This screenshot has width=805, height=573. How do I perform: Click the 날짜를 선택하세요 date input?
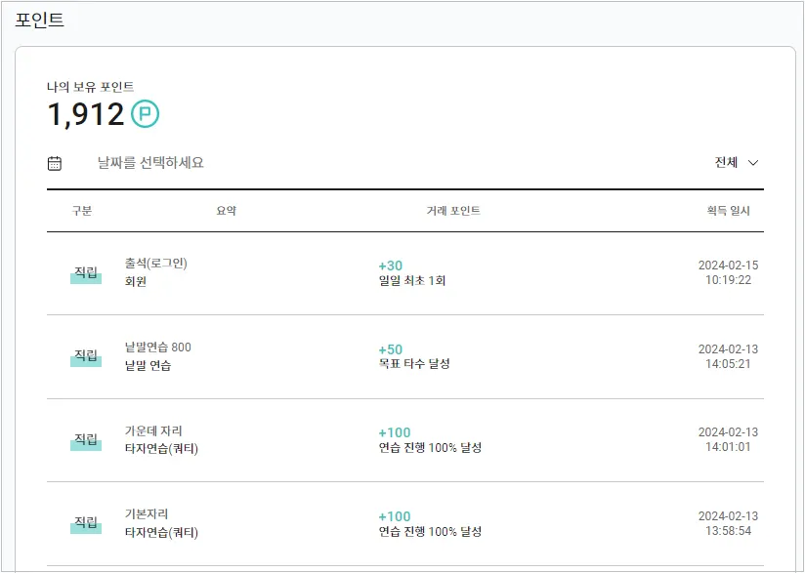(150, 163)
